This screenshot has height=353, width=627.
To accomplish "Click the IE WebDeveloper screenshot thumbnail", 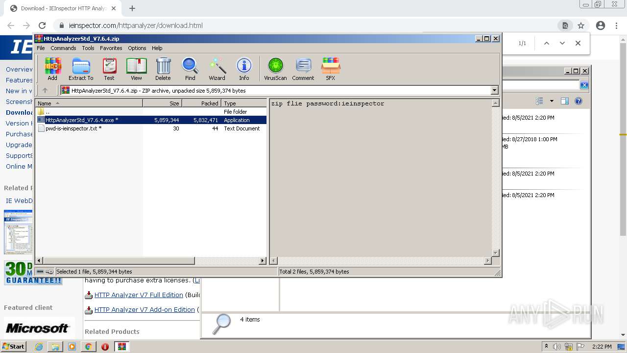I will [x=18, y=232].
